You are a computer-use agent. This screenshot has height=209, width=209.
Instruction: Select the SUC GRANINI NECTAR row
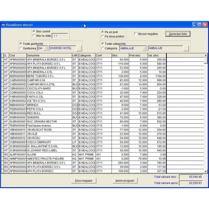(x=102, y=122)
